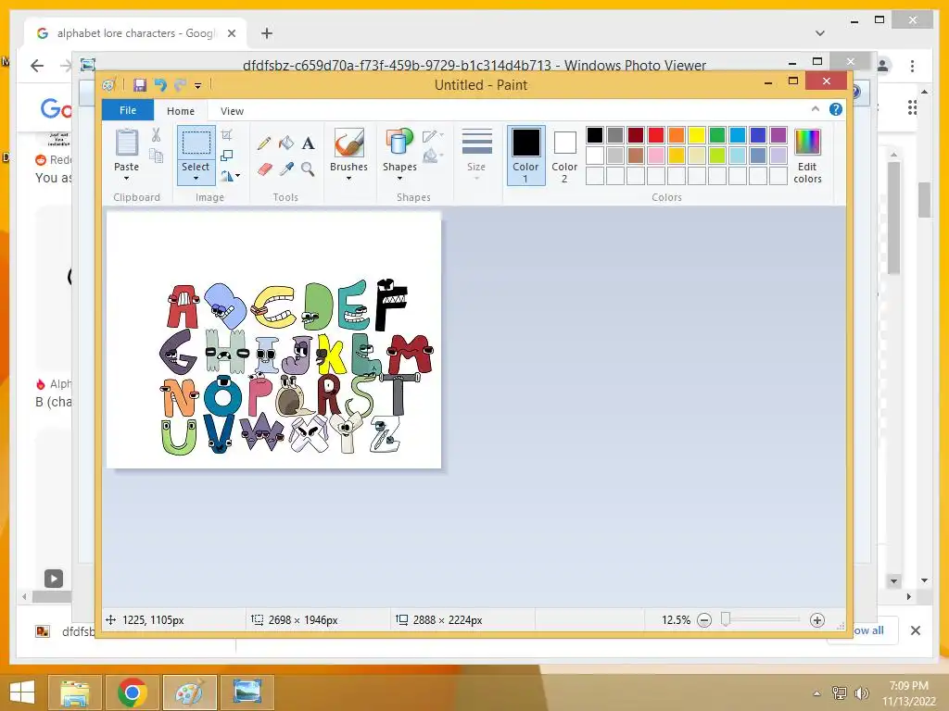Click the Undo arrow in quick access toolbar
The height and width of the screenshot is (711, 949).
click(x=160, y=84)
